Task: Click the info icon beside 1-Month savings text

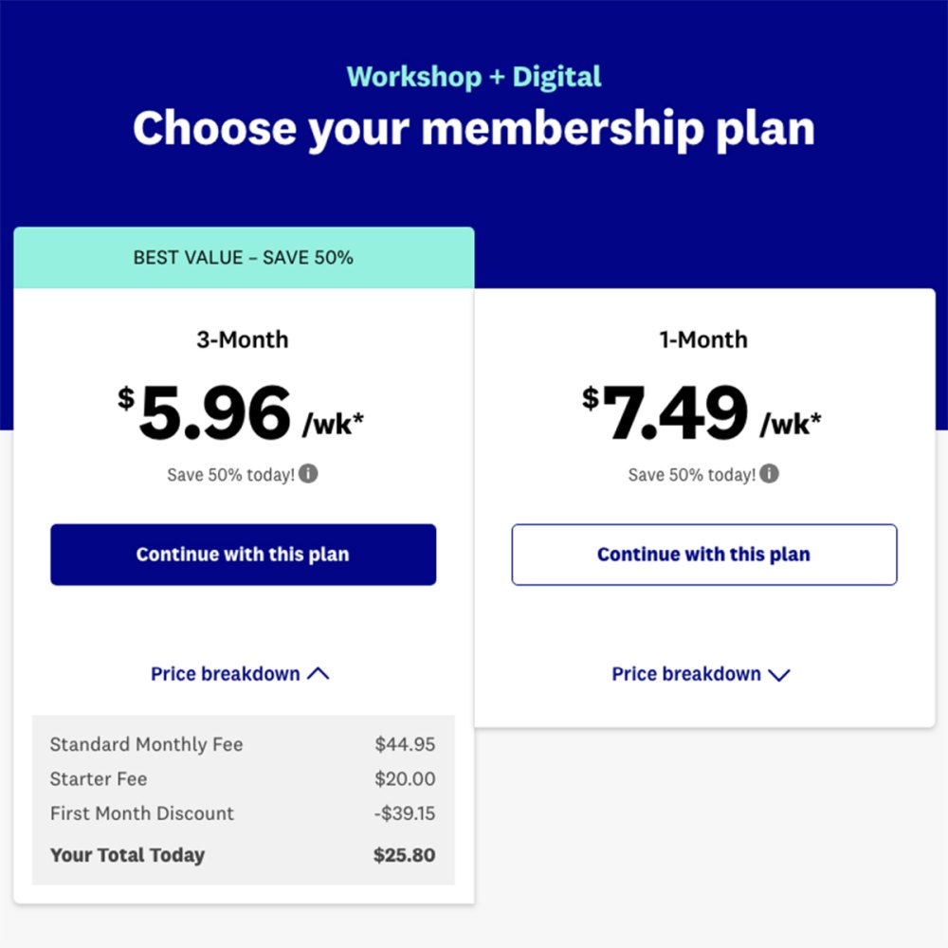Action: (768, 474)
